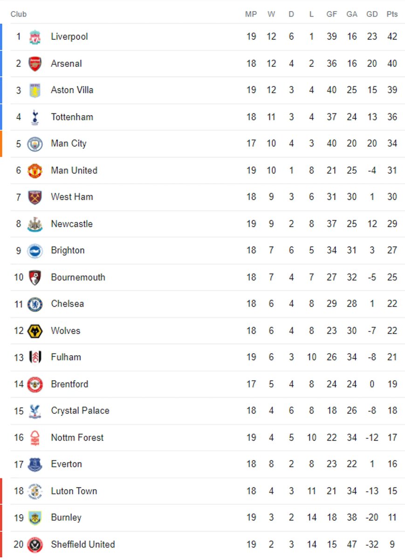Viewport: 405px width, 560px height.
Task: Select the Wolves wolf-head crest icon
Action: pos(35,331)
